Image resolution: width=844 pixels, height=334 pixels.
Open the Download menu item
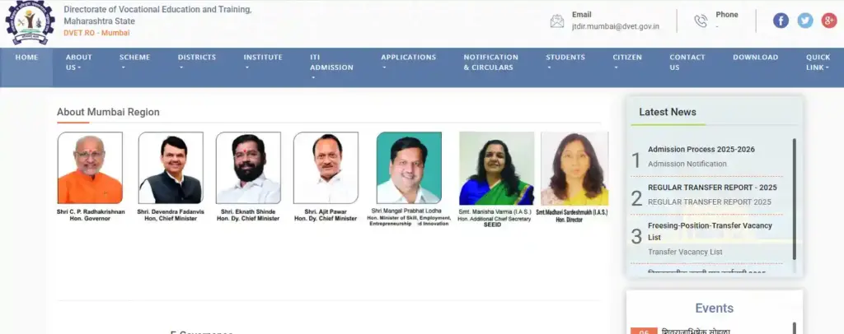pyautogui.click(x=755, y=58)
